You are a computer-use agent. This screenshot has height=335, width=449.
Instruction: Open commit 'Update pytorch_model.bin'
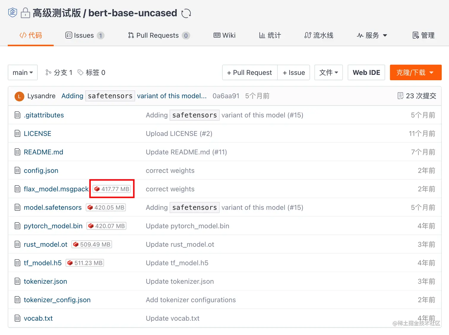coord(187,226)
